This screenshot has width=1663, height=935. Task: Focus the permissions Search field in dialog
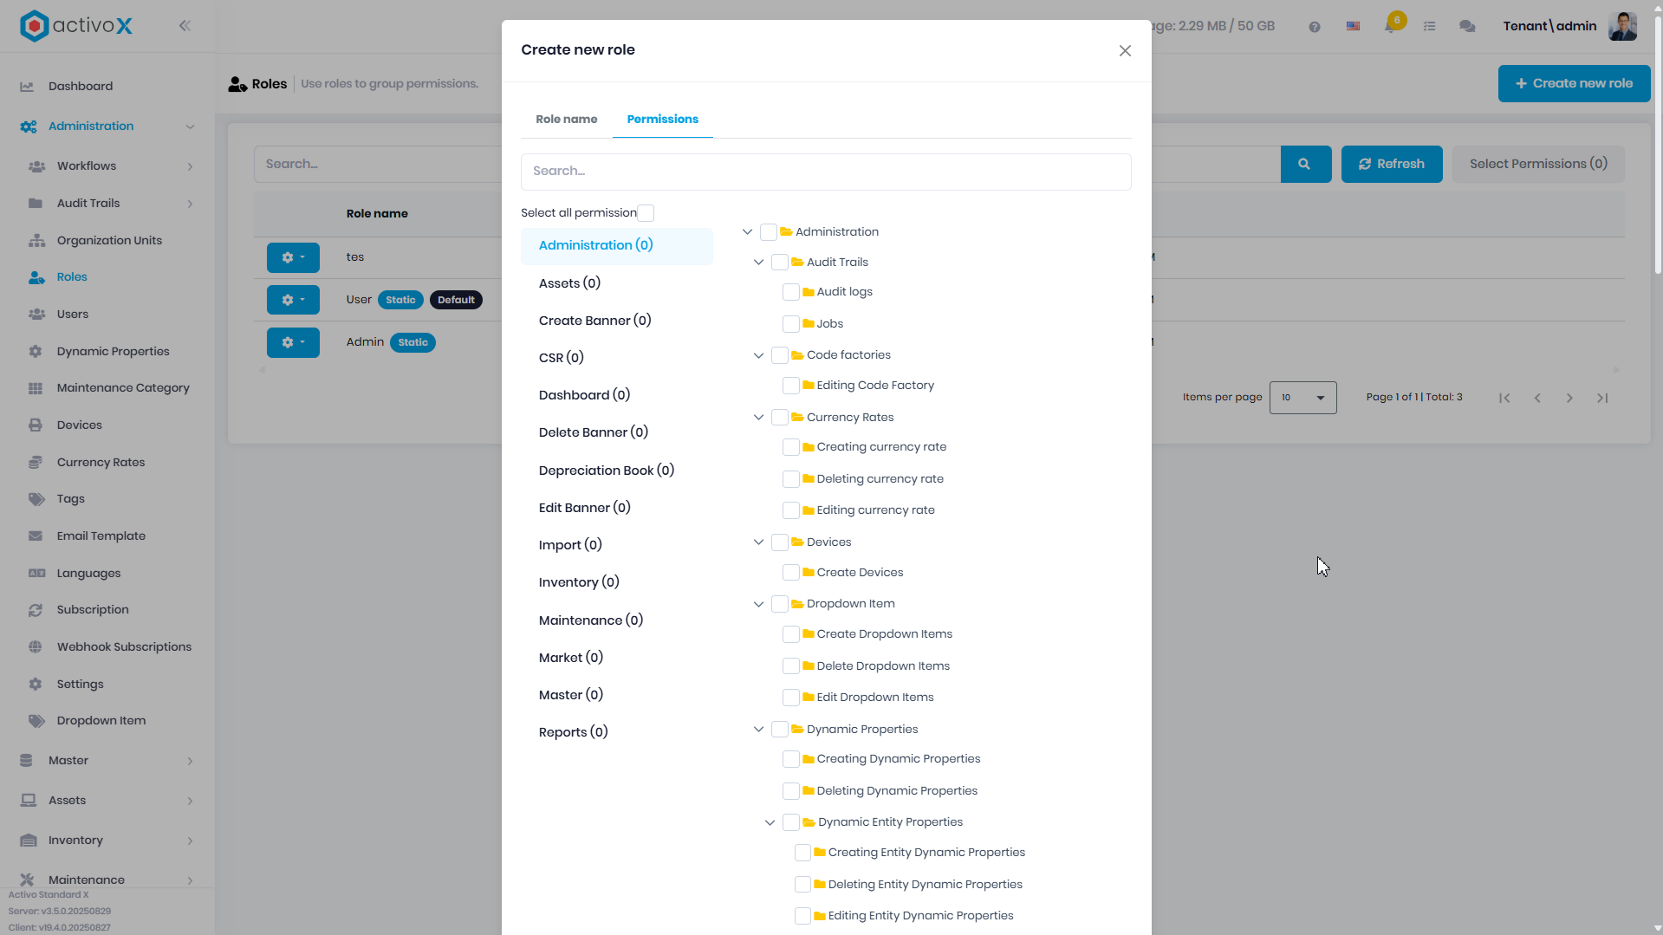click(826, 172)
